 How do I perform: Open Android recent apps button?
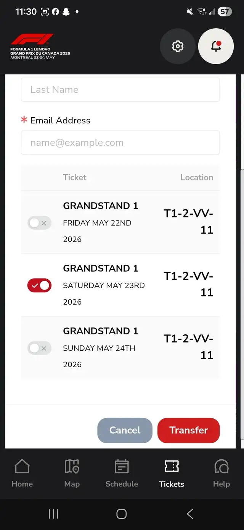click(x=53, y=514)
